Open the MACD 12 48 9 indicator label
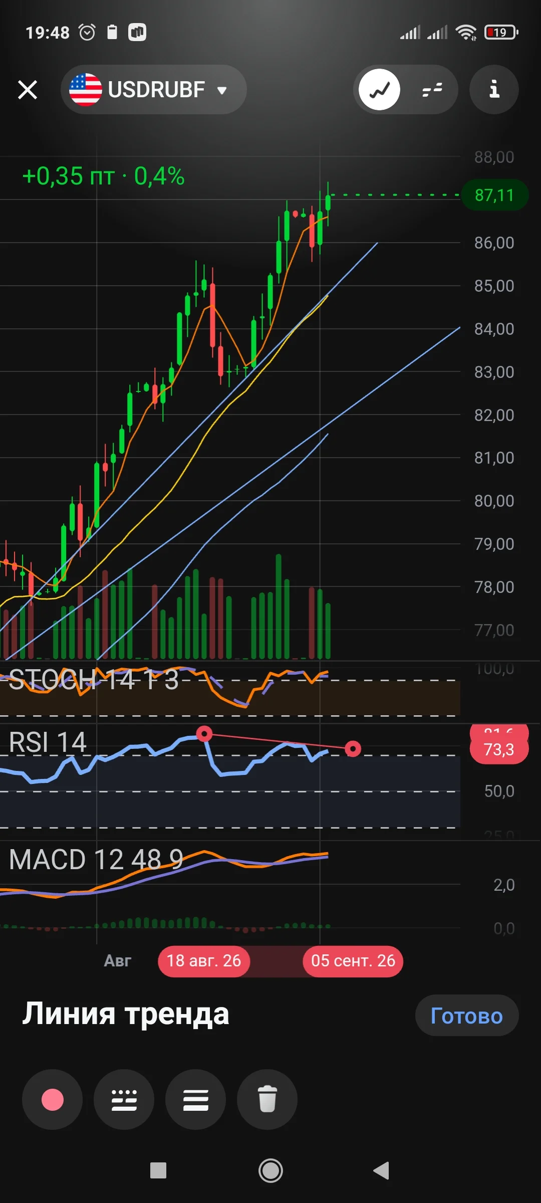The image size is (541, 1203). click(x=96, y=860)
